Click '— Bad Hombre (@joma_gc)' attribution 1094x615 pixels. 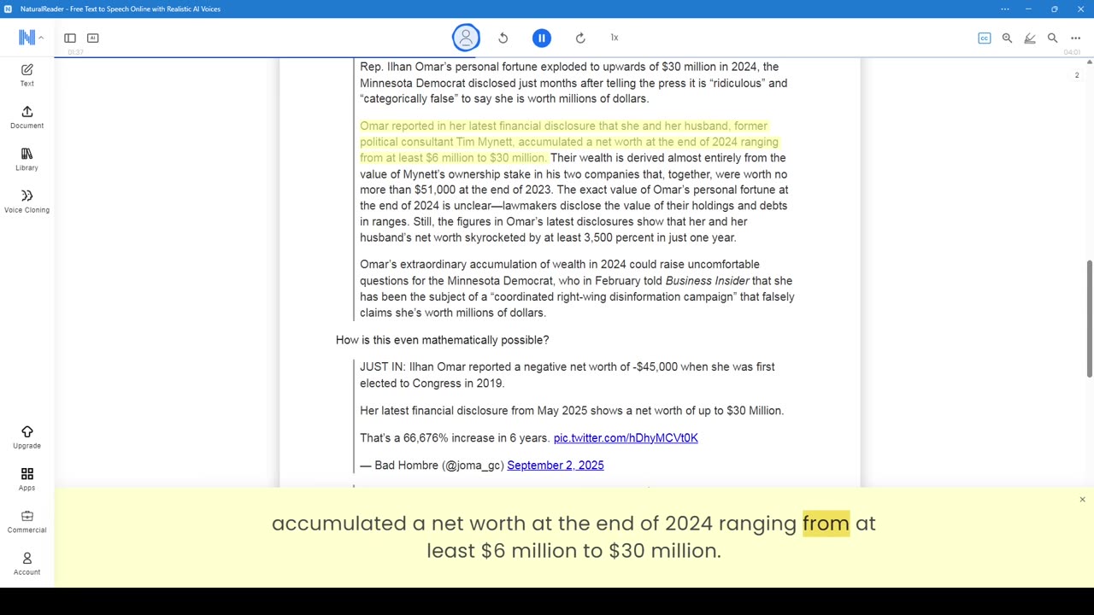pyautogui.click(x=432, y=466)
